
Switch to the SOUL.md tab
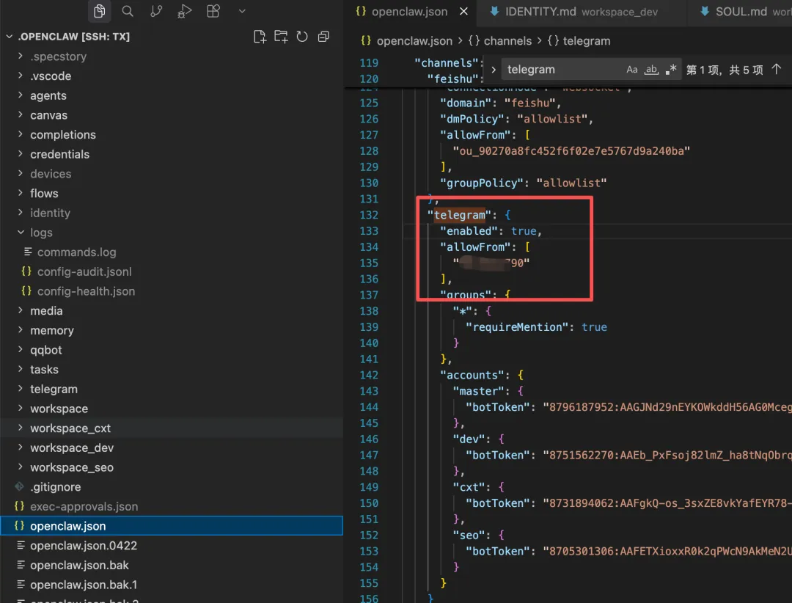(741, 12)
